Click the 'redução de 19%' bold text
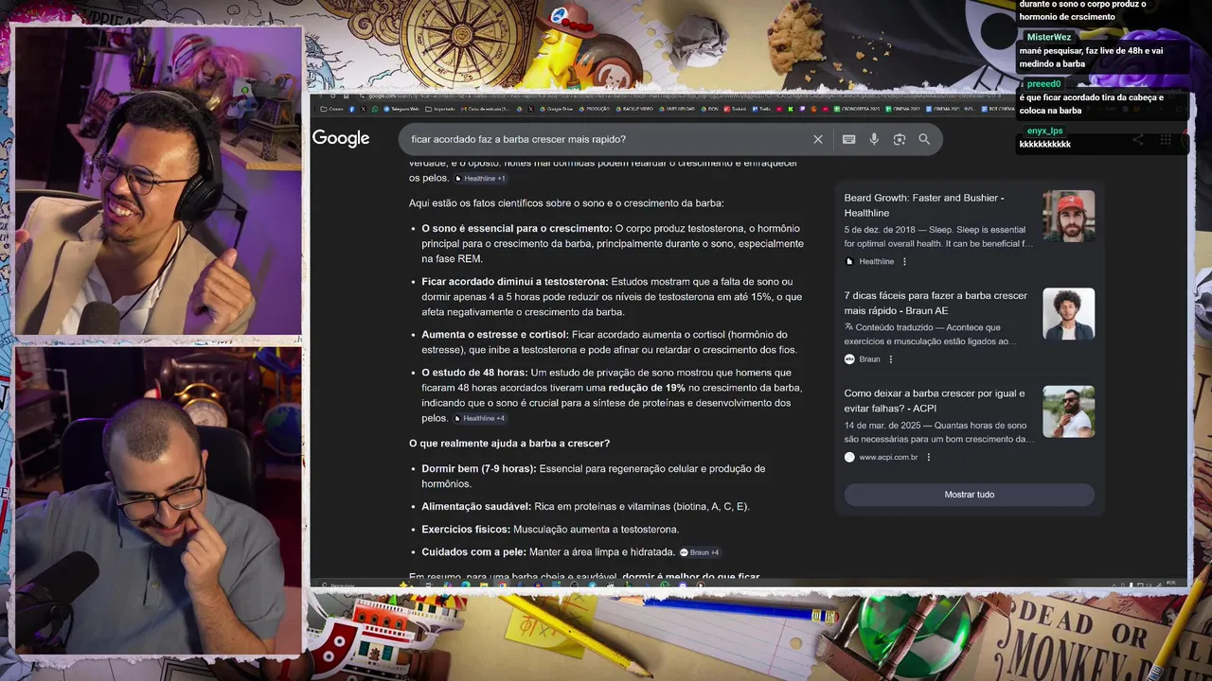The width and height of the screenshot is (1212, 681). click(x=647, y=388)
